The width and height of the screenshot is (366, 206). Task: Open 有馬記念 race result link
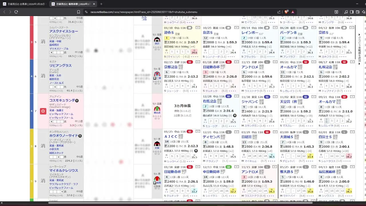pyautogui.click(x=210, y=102)
